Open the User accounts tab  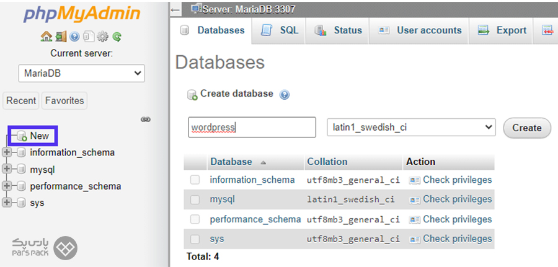click(x=420, y=30)
